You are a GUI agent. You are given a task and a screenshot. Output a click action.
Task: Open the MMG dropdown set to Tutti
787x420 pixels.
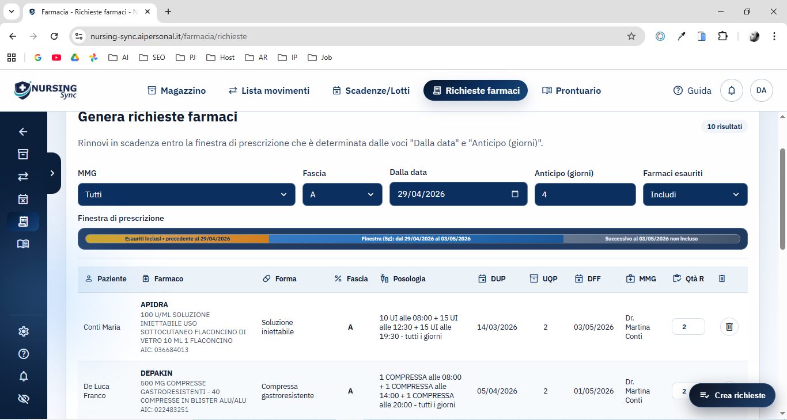(187, 194)
